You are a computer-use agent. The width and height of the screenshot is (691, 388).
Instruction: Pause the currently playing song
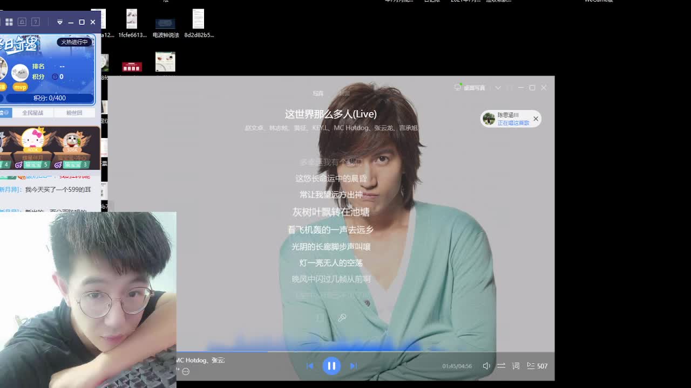[331, 366]
